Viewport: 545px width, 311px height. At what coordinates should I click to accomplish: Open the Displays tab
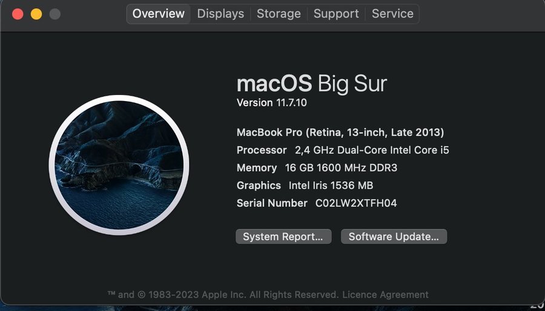coord(220,14)
